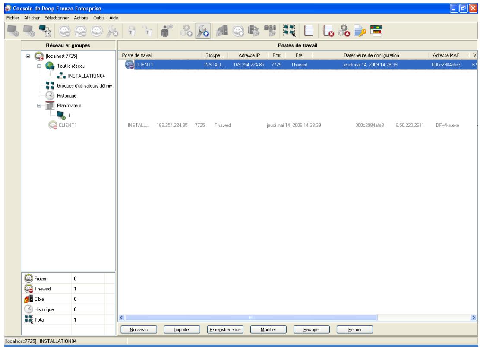Select Historique in the network tree
Viewport: 480px width, 347px height.
(x=67, y=95)
